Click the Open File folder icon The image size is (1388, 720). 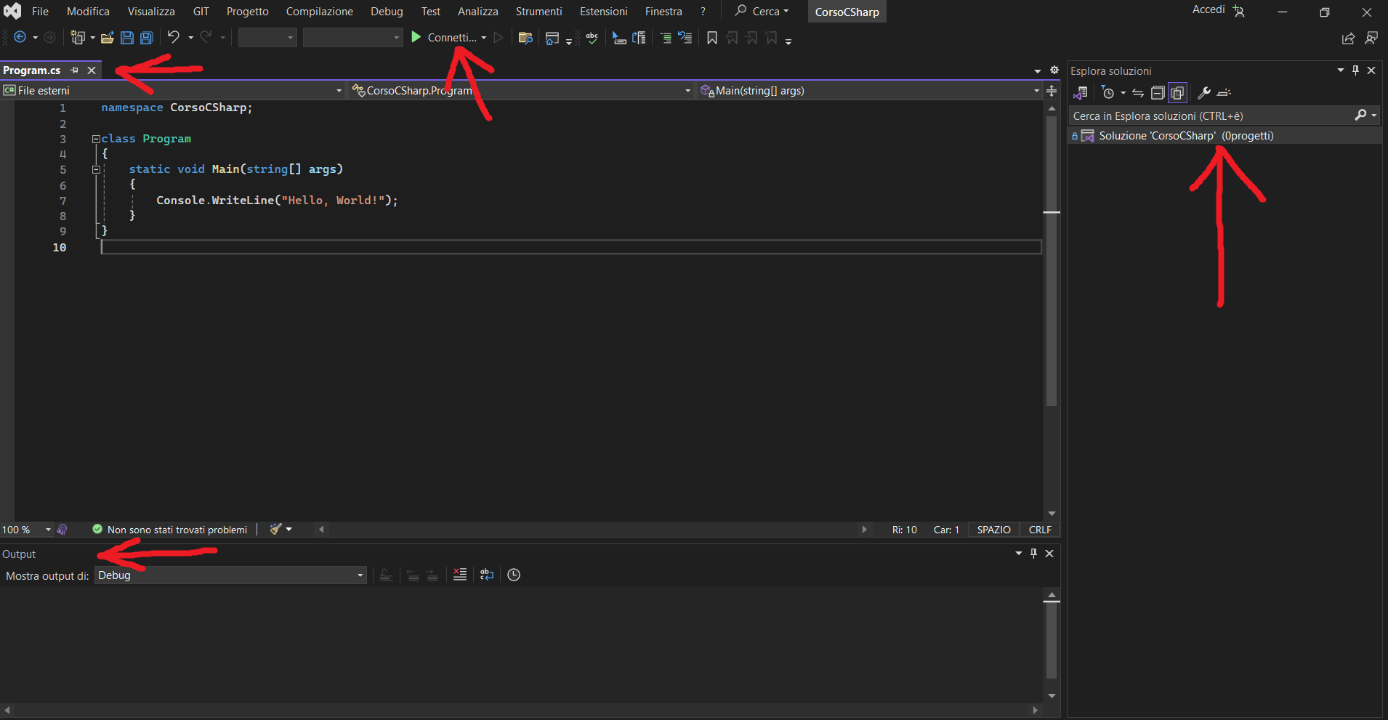[108, 38]
